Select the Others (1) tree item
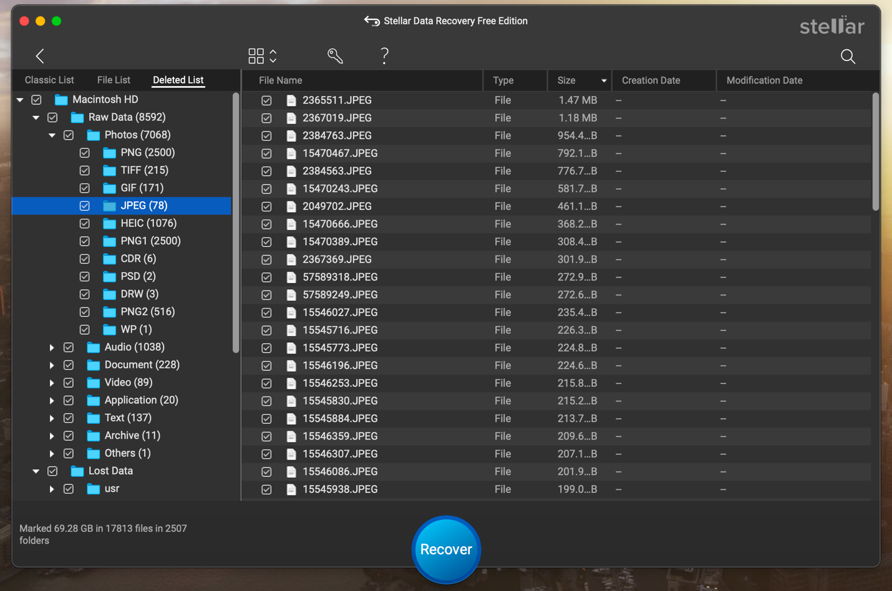This screenshot has height=591, width=892. click(x=127, y=453)
